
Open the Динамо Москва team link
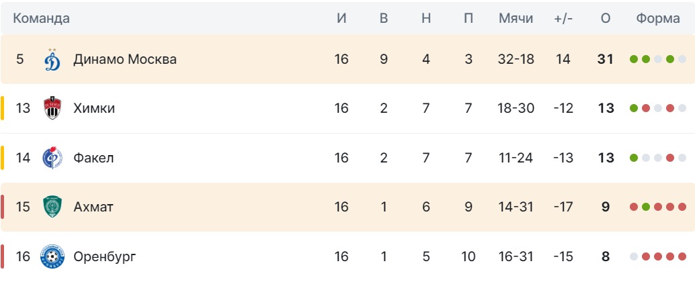125,59
